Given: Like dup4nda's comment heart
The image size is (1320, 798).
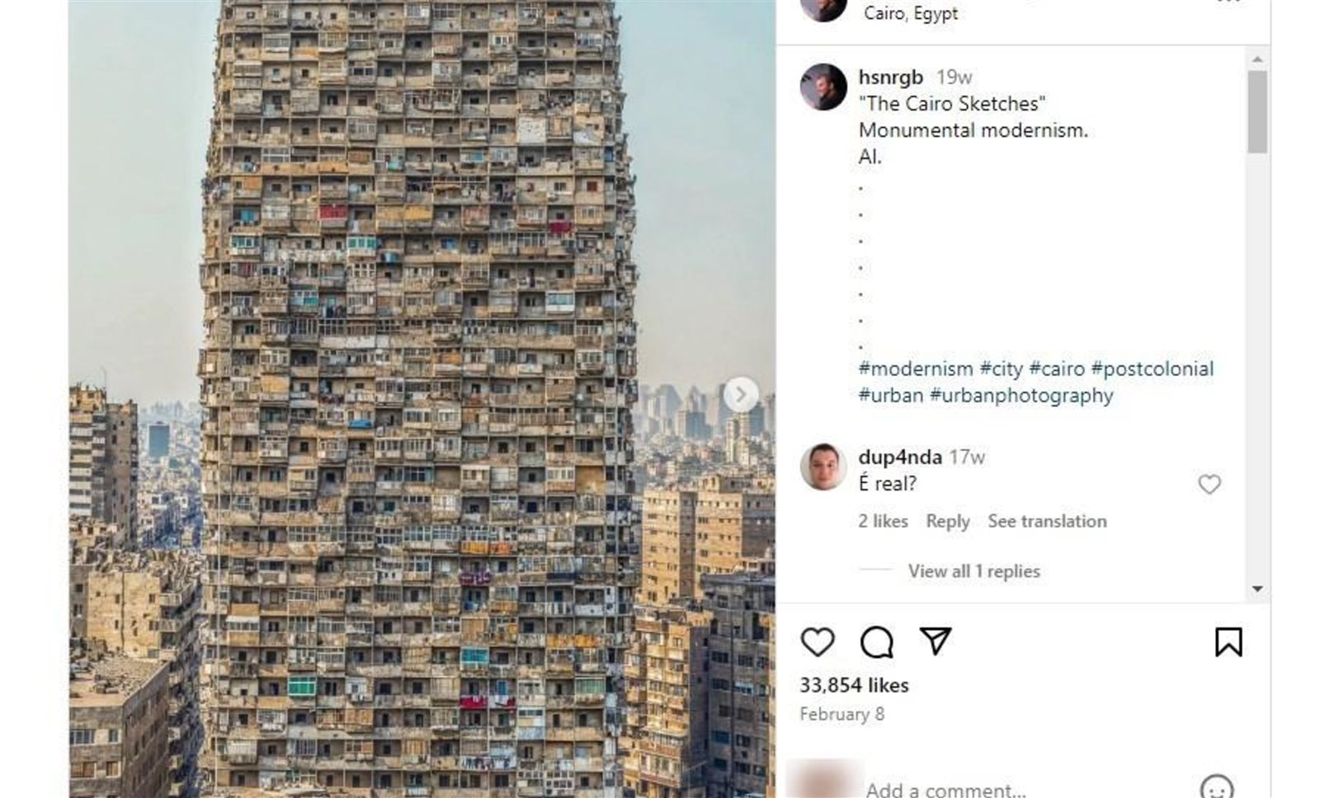Looking at the screenshot, I should point(1209,485).
